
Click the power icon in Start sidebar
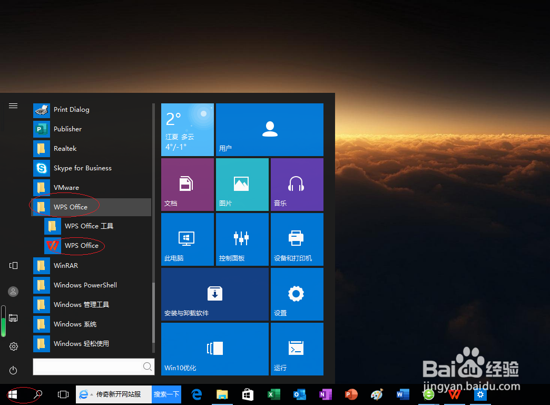[x=13, y=370]
